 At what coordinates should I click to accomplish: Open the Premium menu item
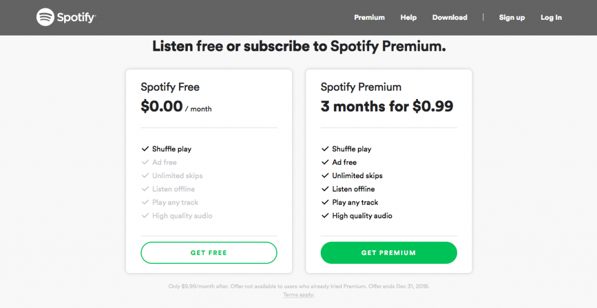[369, 17]
